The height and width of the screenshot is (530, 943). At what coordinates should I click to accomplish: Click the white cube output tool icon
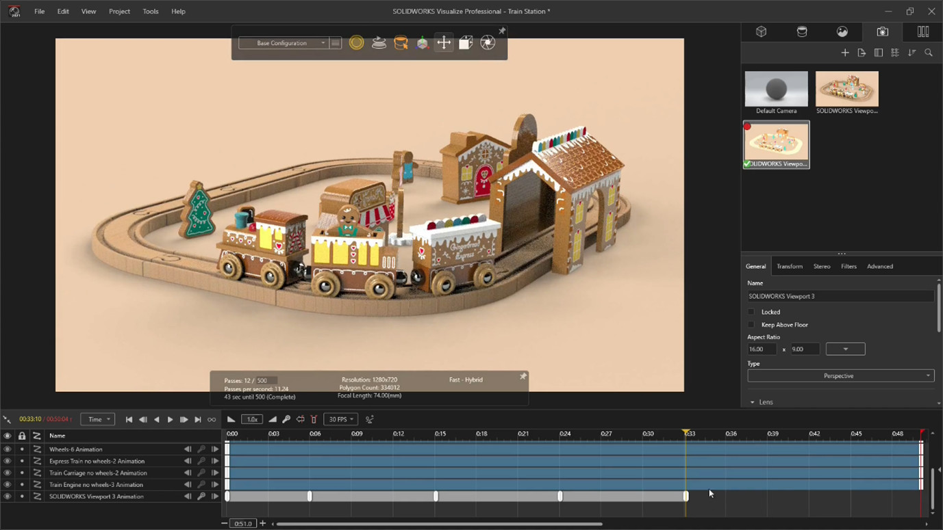coord(466,42)
